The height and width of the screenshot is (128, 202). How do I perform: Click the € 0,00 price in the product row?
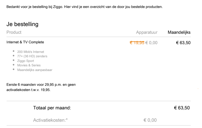151,42
